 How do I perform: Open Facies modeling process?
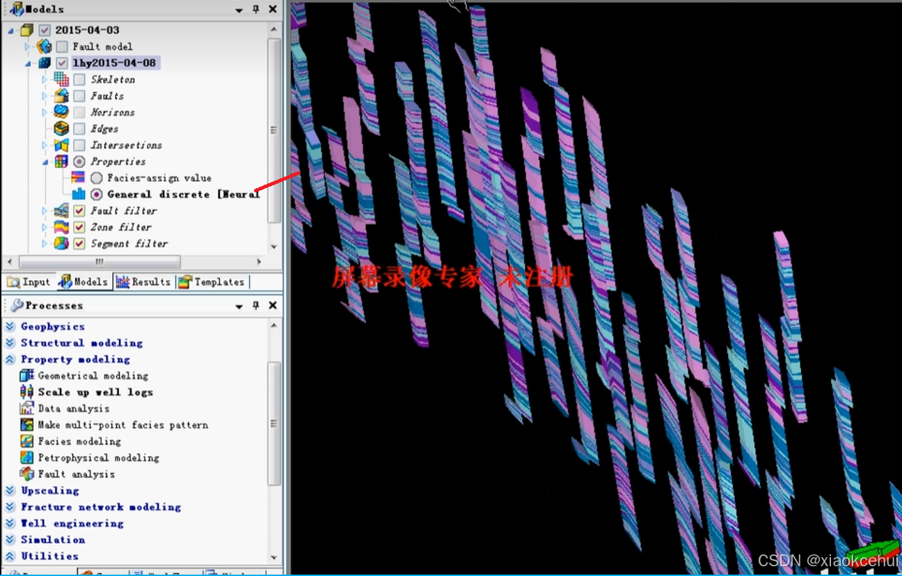[x=79, y=442]
